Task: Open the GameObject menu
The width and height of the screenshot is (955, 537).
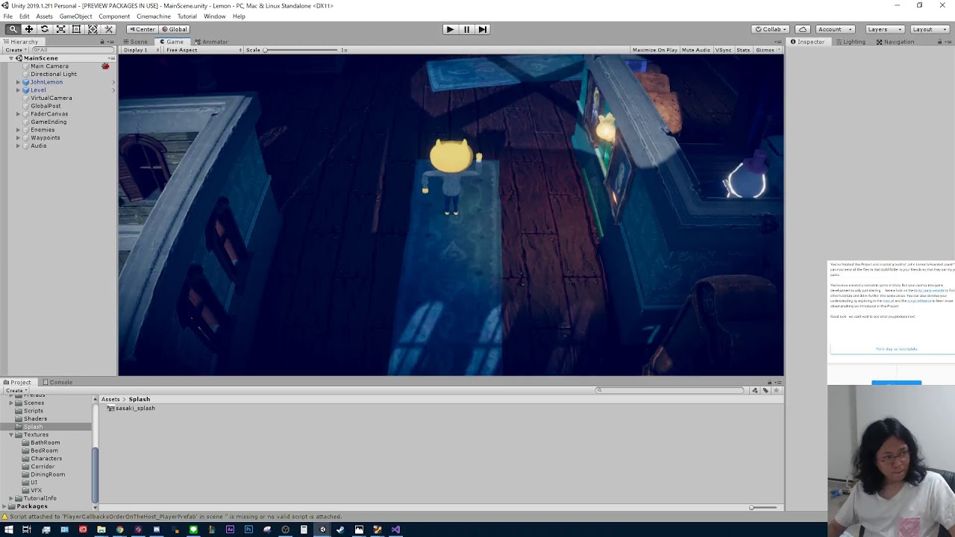Action: tap(75, 16)
